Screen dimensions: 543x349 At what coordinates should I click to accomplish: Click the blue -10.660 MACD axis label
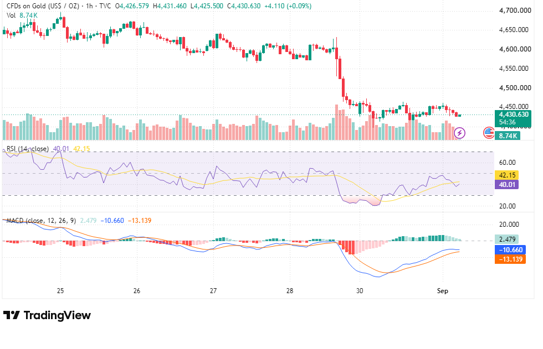pyautogui.click(x=510, y=250)
